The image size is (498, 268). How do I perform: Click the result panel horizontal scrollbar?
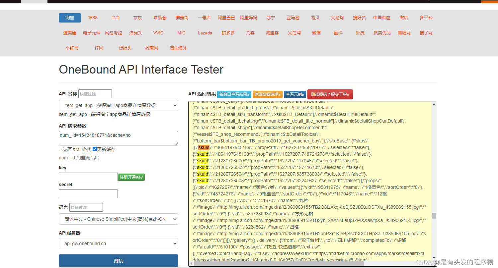click(x=279, y=264)
